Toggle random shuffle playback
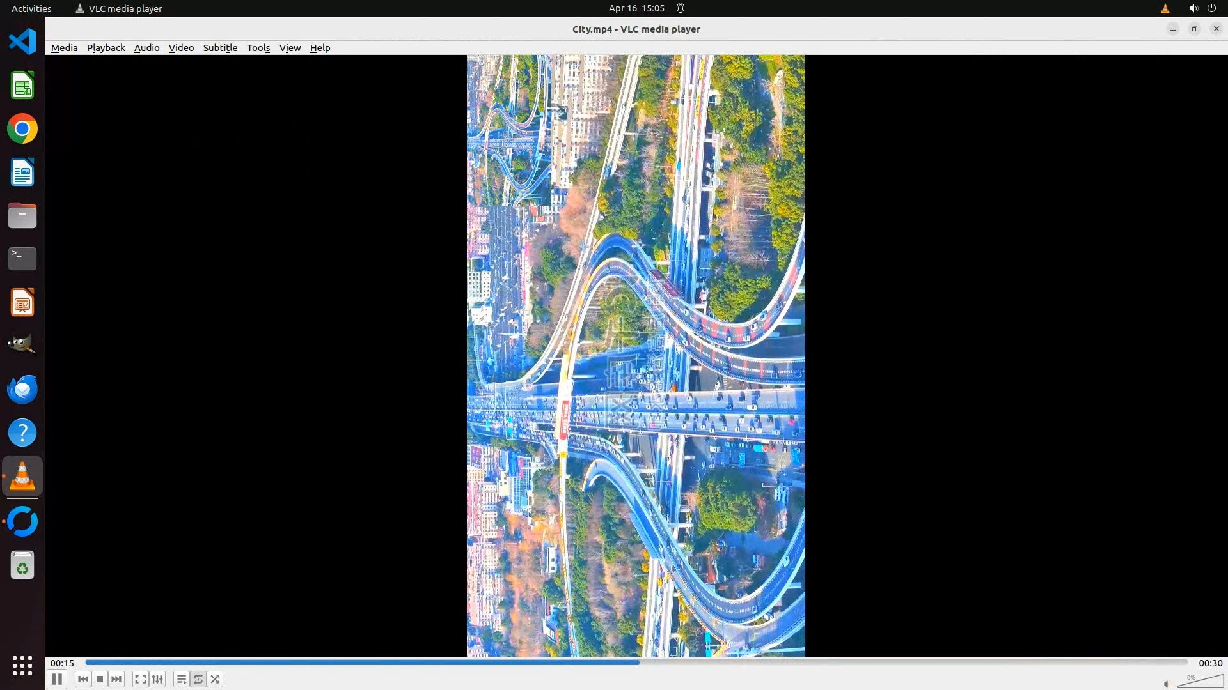Screen dimensions: 1228x690 pos(216,679)
